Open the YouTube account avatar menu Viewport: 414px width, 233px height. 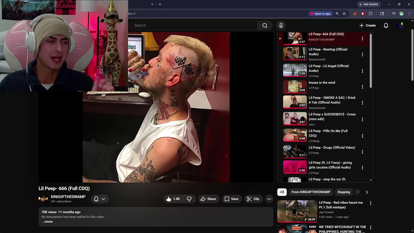[x=401, y=25]
